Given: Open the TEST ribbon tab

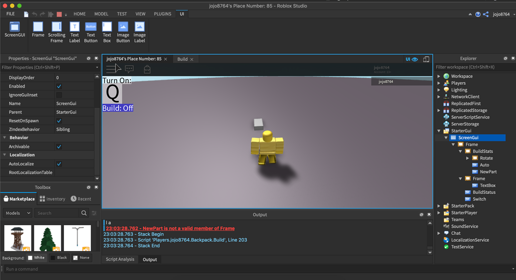Looking at the screenshot, I should pyautogui.click(x=122, y=14).
